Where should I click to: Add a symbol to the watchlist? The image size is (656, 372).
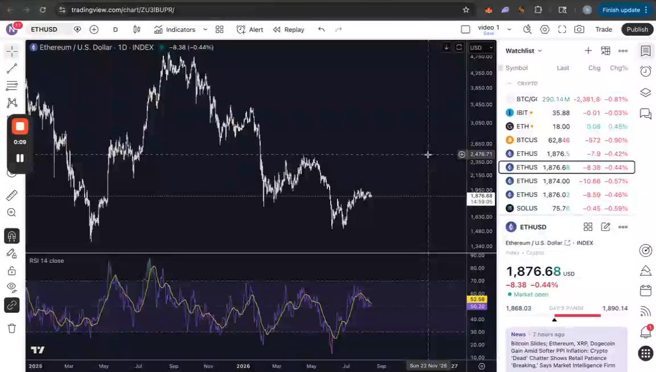pos(588,51)
